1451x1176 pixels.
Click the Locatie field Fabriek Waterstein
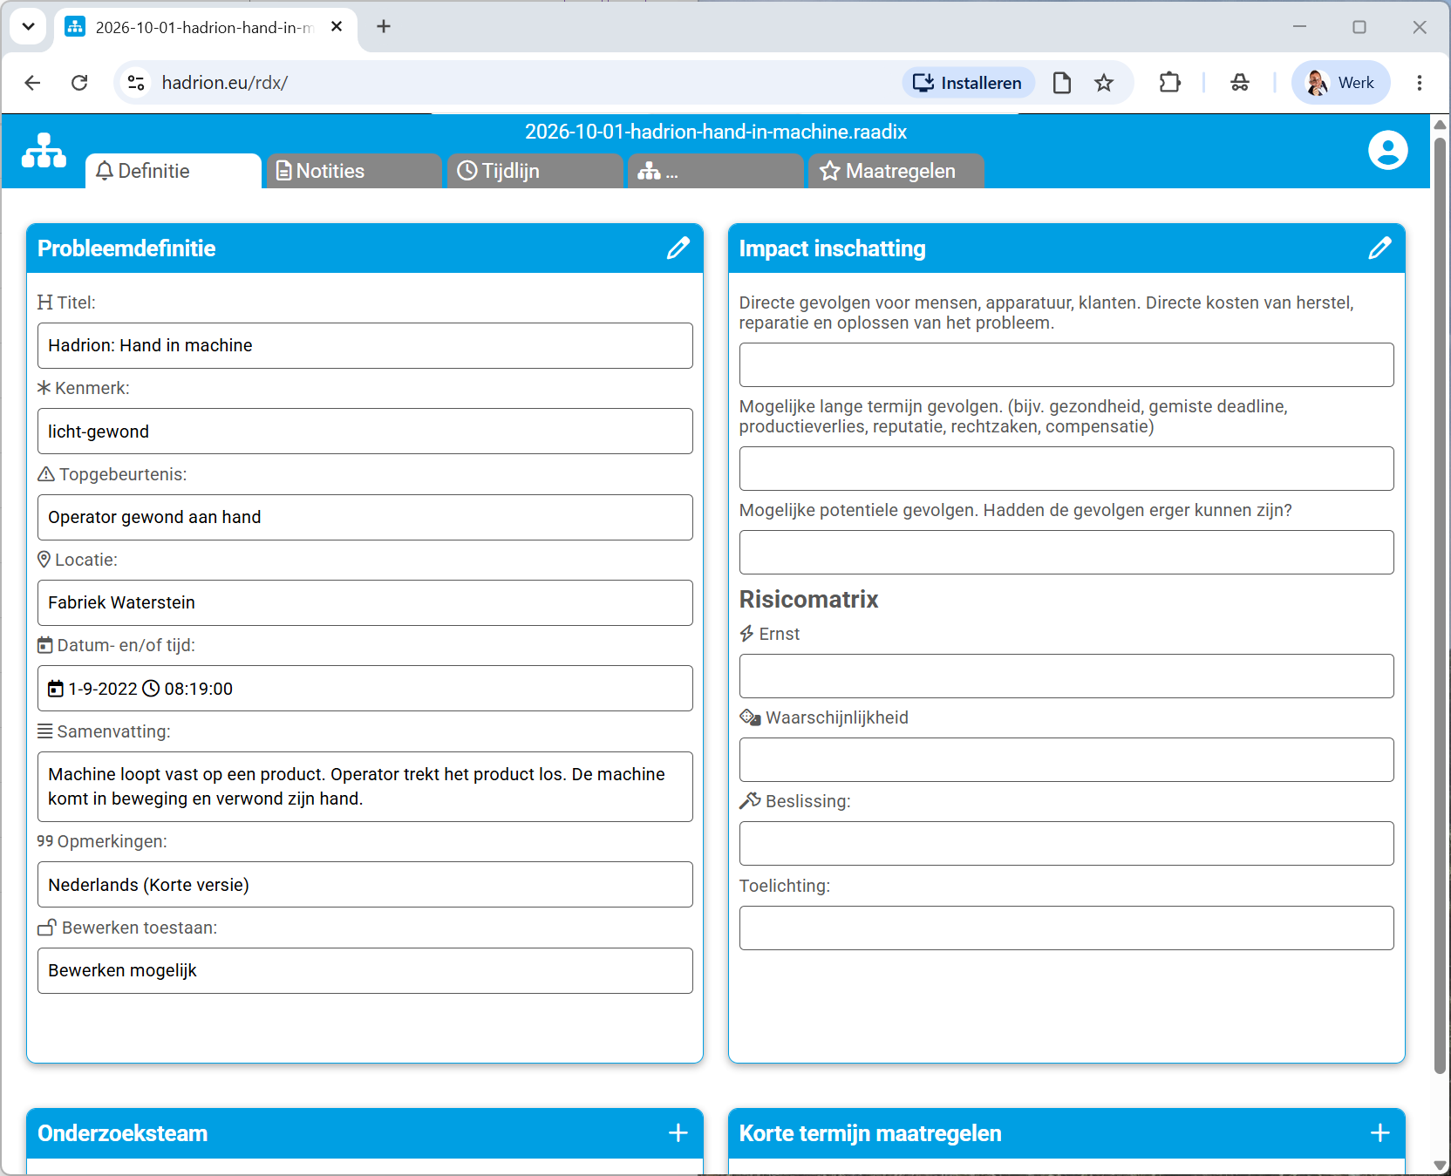[x=365, y=603]
